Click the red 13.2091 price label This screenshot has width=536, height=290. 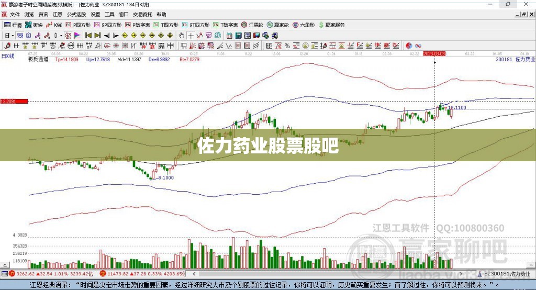pyautogui.click(x=14, y=101)
